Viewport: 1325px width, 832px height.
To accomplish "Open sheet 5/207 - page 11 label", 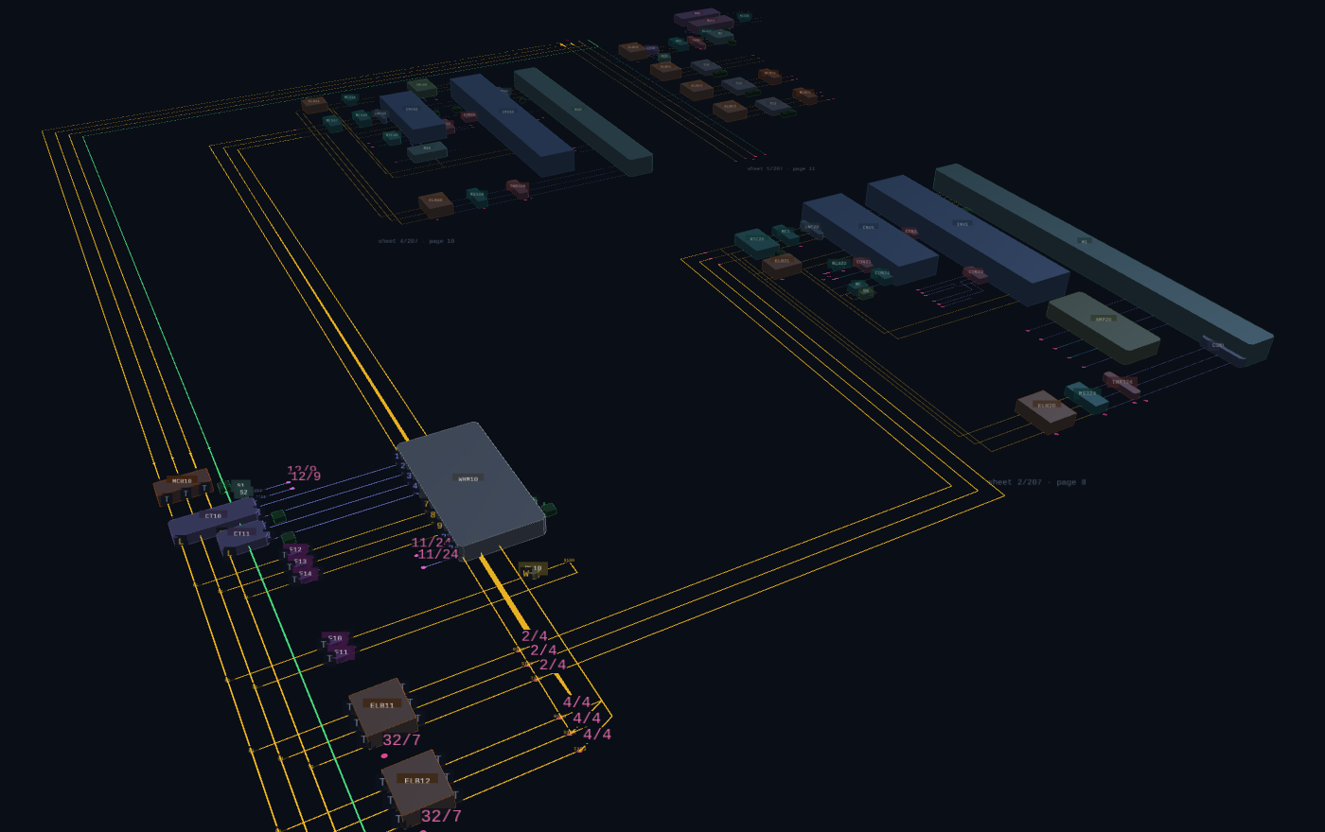I will tap(781, 168).
